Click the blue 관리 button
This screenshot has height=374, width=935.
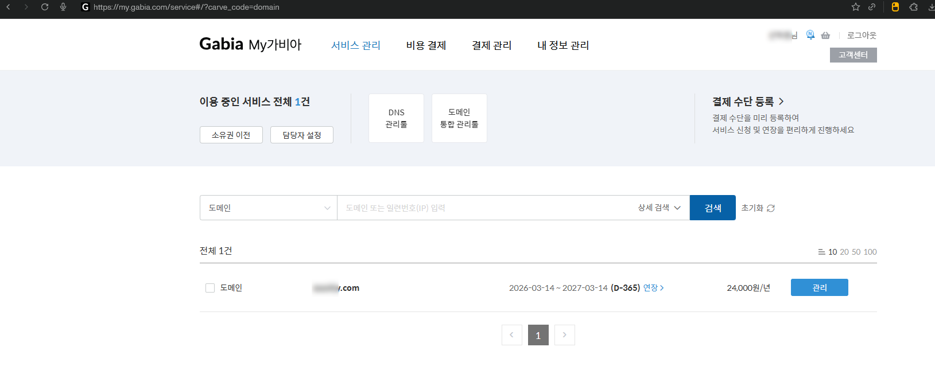[820, 287]
